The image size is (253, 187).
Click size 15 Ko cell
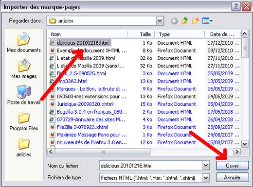point(146,104)
